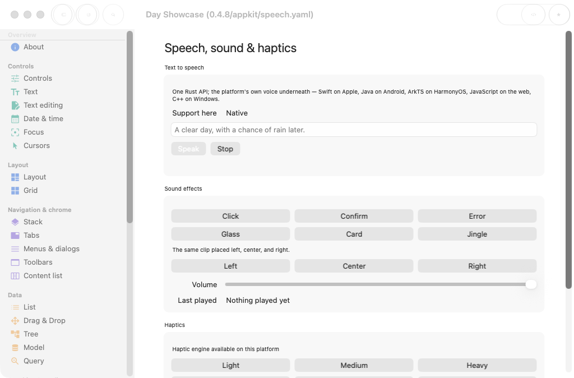Screen dimensions: 574x378
Task: Open the Focus page via its viewfinder icon
Action: (x=15, y=132)
